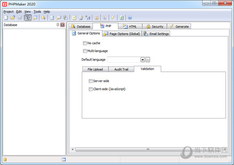234x165 pixels.
Task: Click the cylinder icon in status bar
Action: pos(5,160)
